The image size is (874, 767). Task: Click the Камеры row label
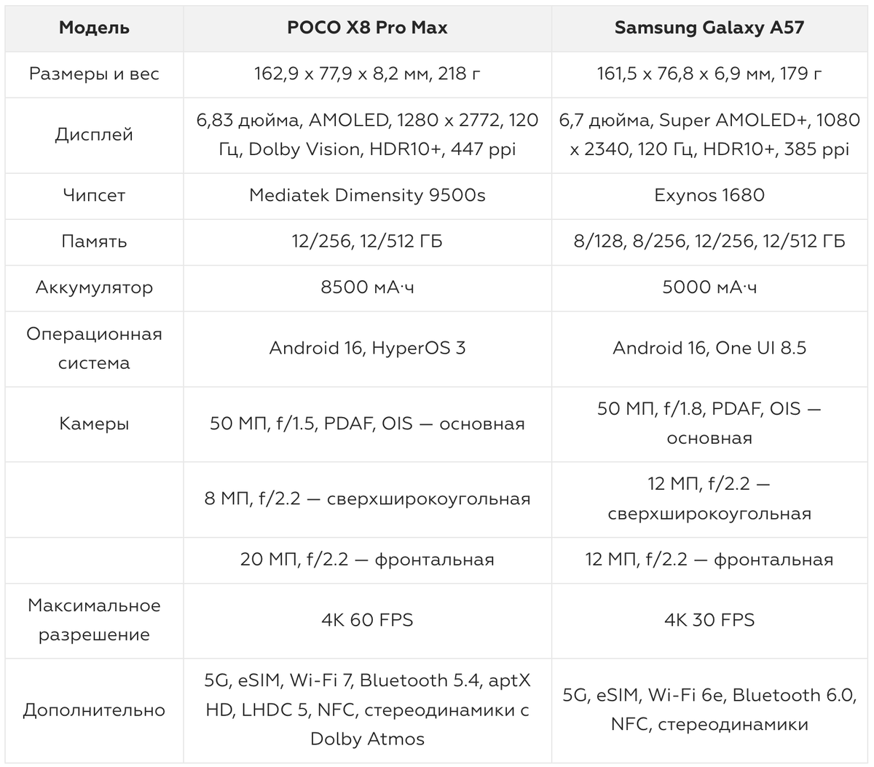tap(94, 424)
